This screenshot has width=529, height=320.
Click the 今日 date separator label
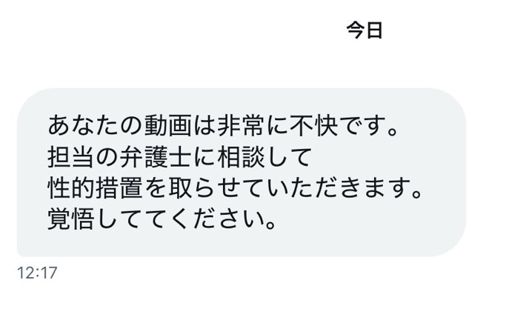click(365, 30)
